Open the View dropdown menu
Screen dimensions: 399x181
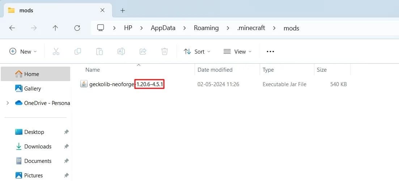tap(237, 51)
